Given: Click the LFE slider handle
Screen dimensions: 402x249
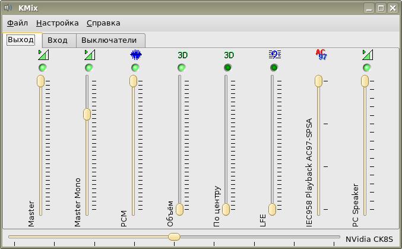Looking at the screenshot, I should [272, 209].
